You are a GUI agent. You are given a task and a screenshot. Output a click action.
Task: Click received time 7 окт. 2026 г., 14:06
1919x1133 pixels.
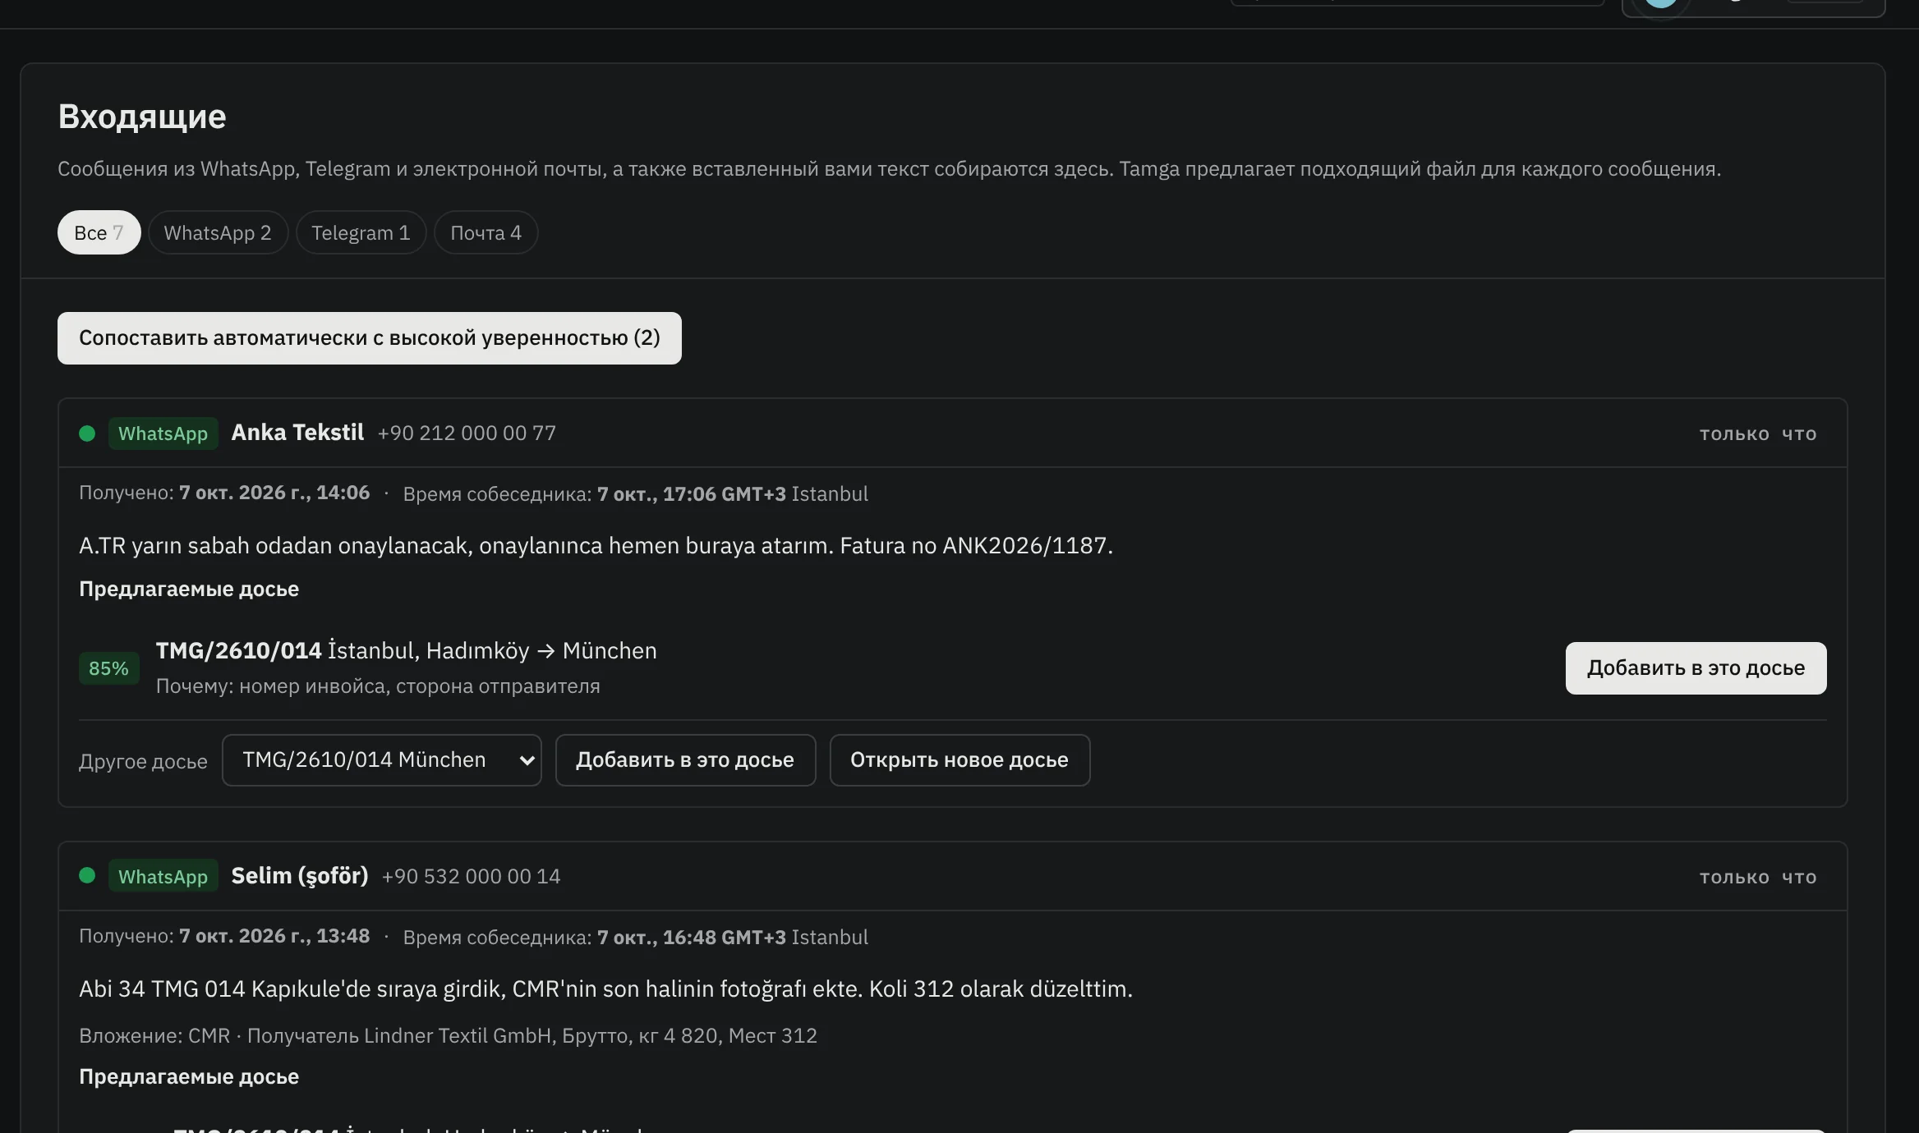coord(274,493)
